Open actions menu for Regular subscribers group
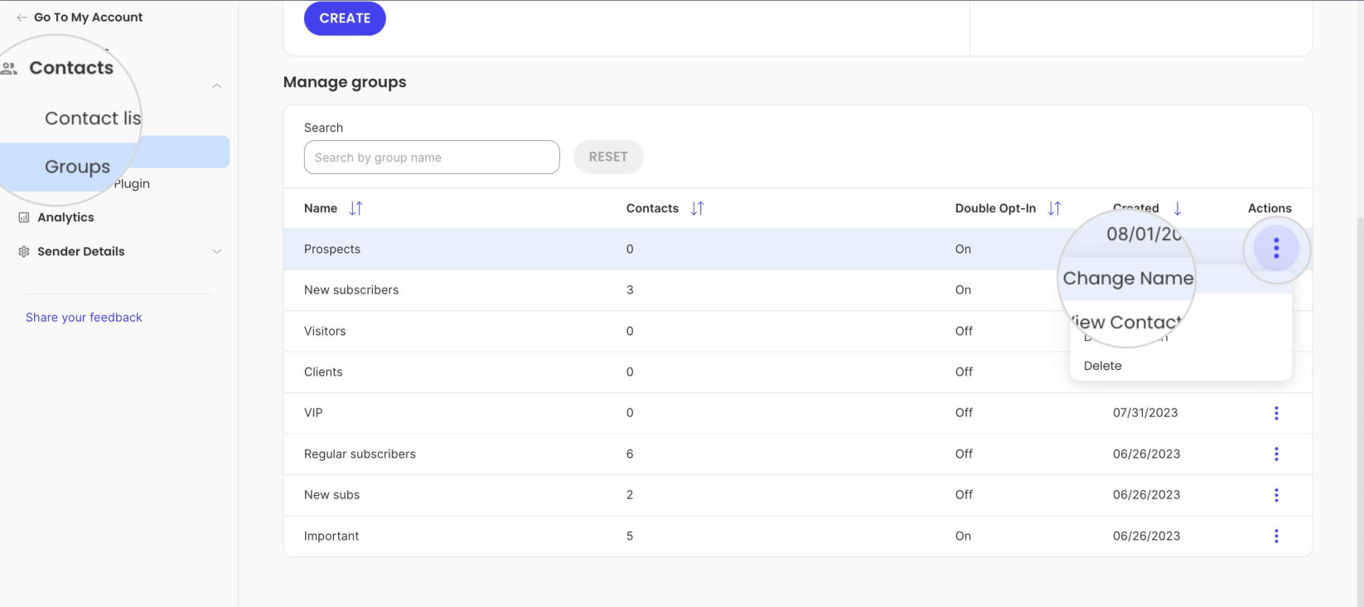Image resolution: width=1364 pixels, height=607 pixels. click(x=1276, y=454)
